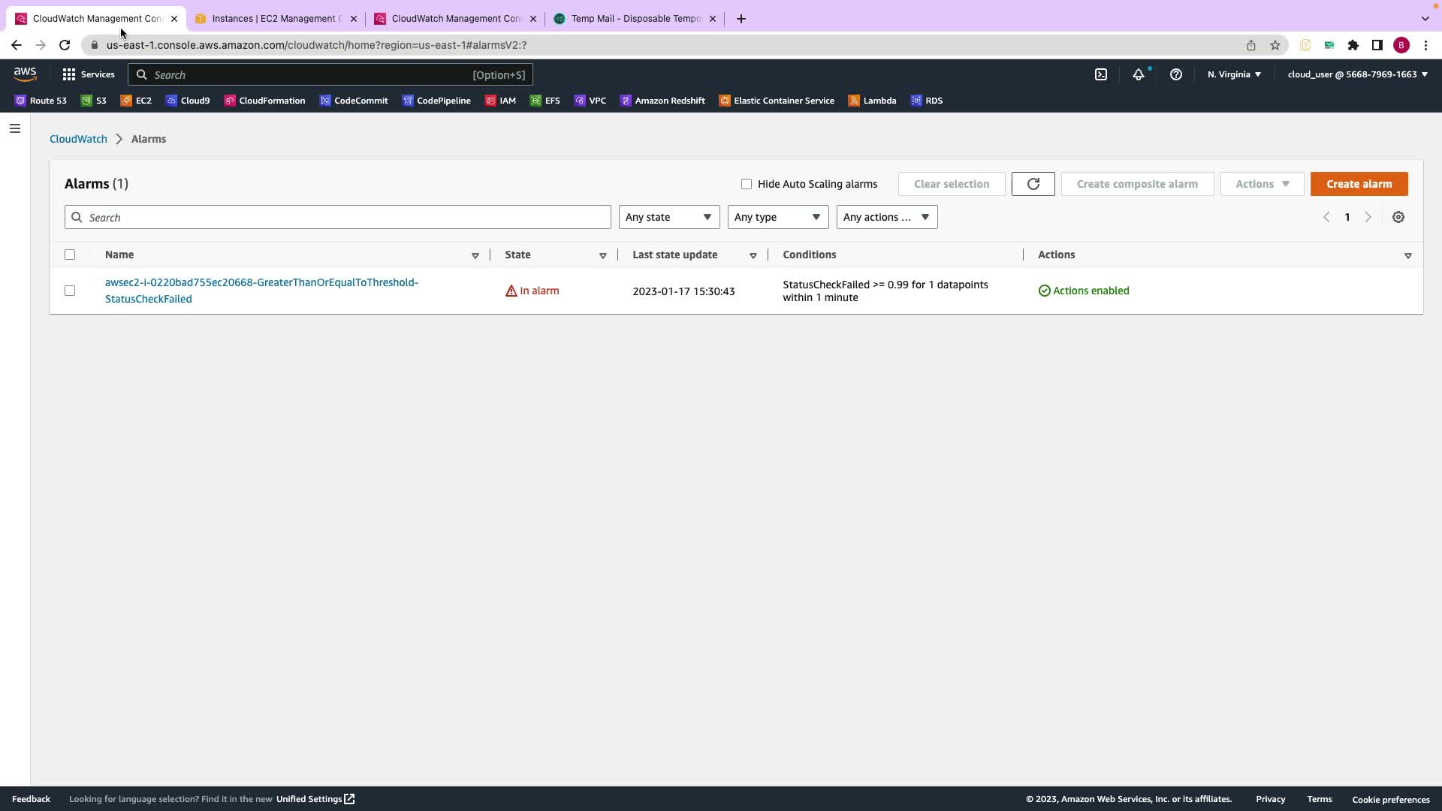Viewport: 1442px width, 811px height.
Task: Expand the Any state filter
Action: point(668,217)
